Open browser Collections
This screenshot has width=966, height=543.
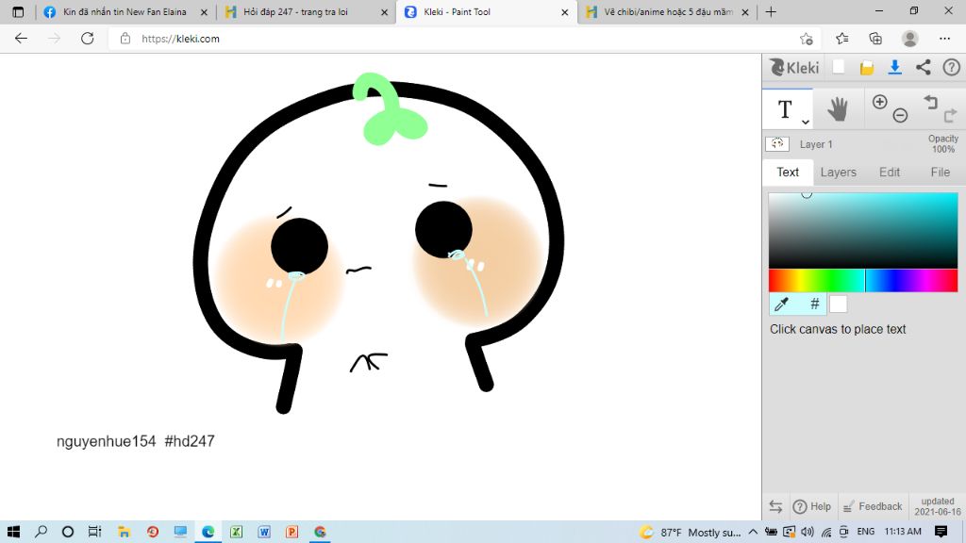click(x=875, y=39)
